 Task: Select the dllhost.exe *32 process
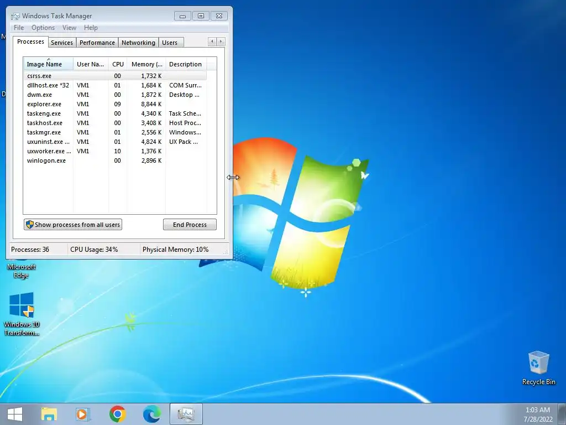point(116,85)
